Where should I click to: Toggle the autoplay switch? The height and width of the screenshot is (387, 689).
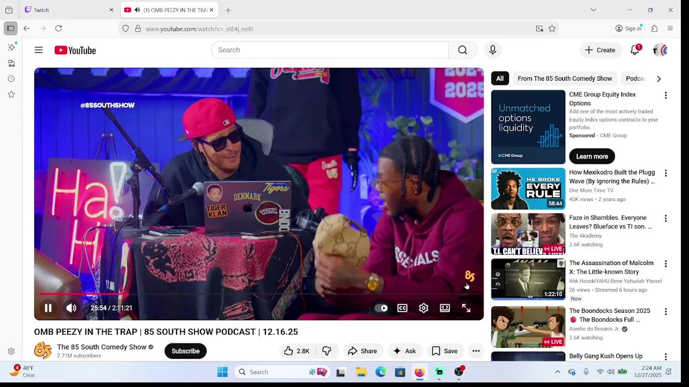tap(381, 308)
